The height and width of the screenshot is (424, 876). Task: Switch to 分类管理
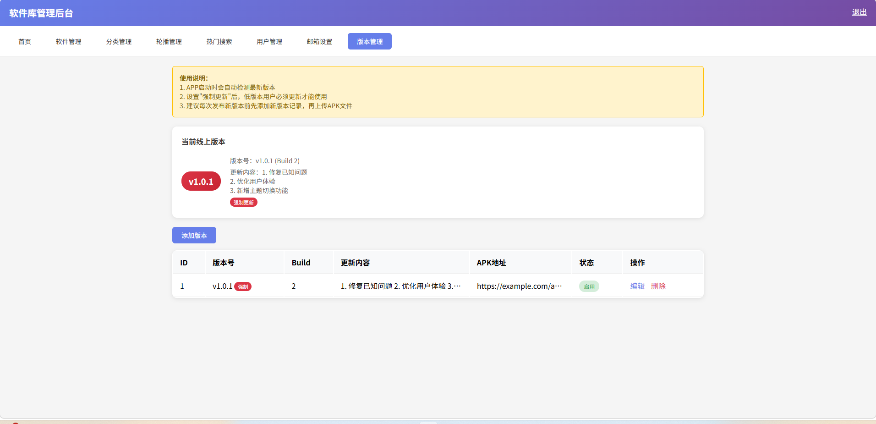click(118, 41)
